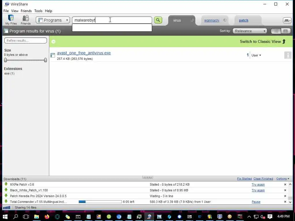Click the Refine results input box
The image size is (295, 221).
pyautogui.click(x=26, y=40)
